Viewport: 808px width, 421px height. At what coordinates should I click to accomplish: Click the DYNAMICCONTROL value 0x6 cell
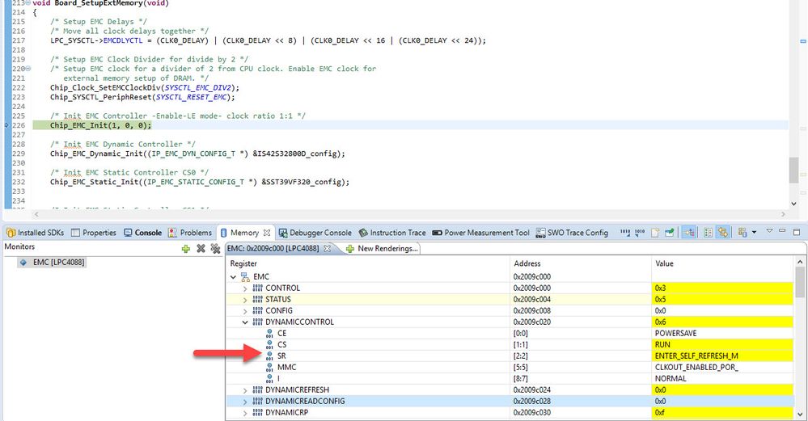click(722, 322)
